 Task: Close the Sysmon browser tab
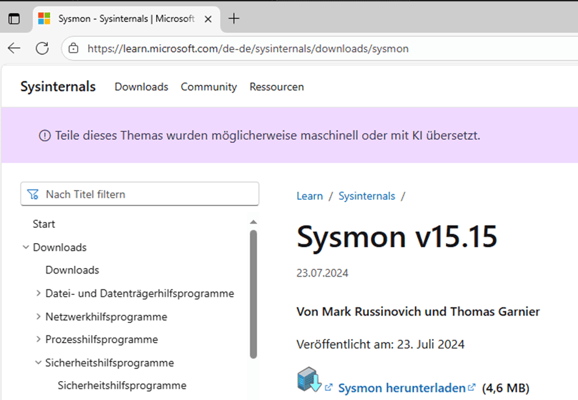pyautogui.click(x=208, y=19)
